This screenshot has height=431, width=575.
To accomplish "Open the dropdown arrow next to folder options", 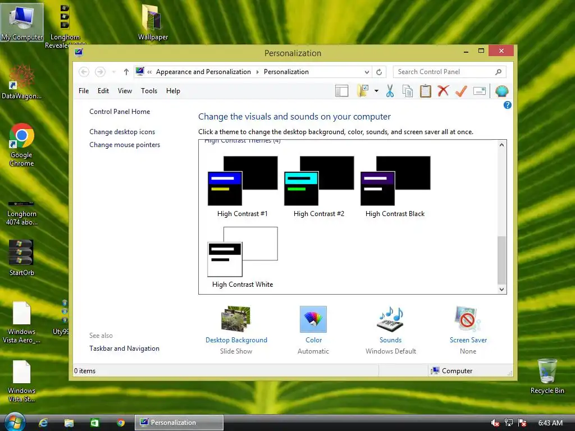I will [376, 91].
